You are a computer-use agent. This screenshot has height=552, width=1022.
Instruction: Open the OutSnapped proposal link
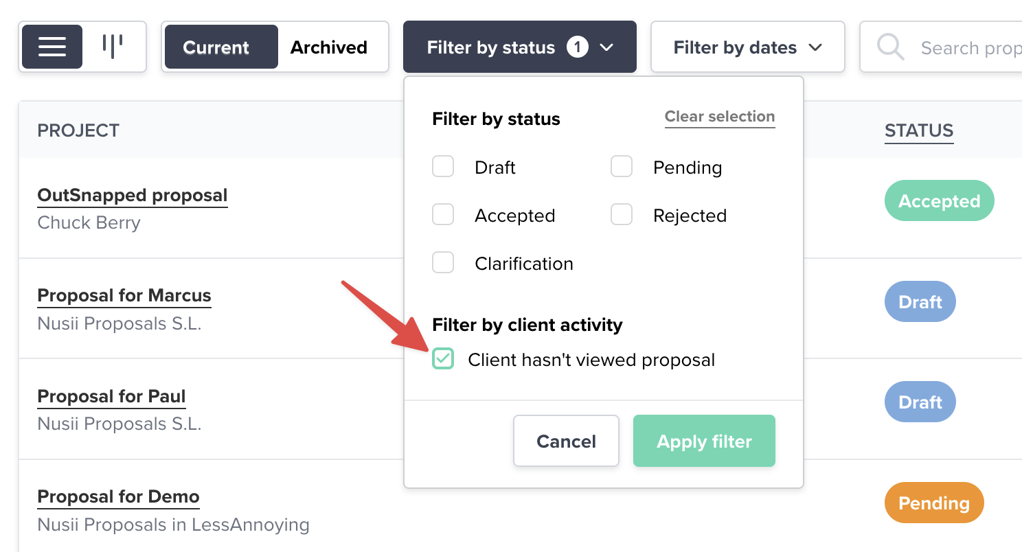[132, 195]
